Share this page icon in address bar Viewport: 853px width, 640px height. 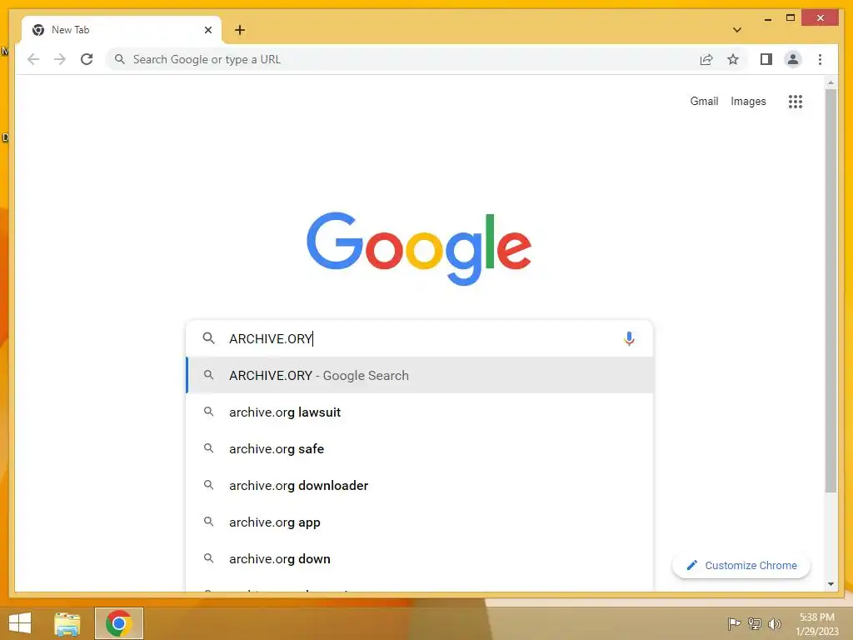706,59
